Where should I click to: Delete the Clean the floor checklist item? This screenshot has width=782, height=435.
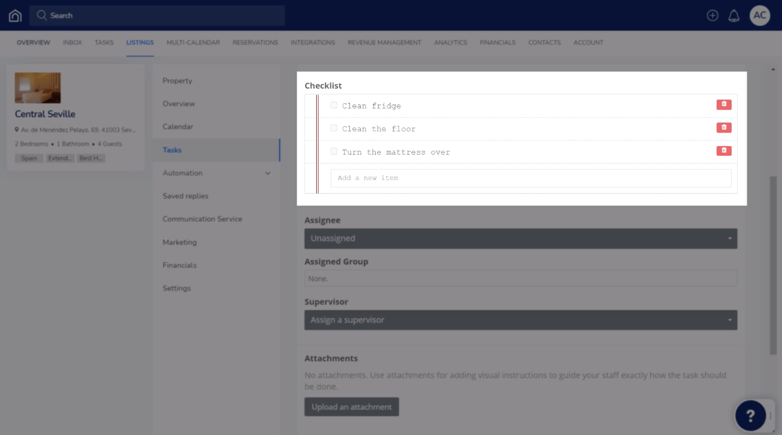click(724, 128)
